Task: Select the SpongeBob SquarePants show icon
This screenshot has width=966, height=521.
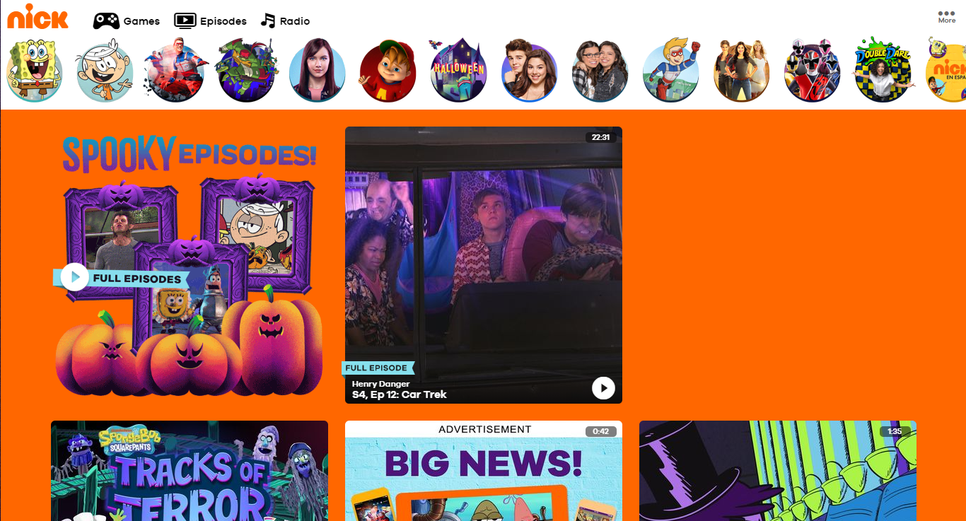Action: tap(34, 70)
